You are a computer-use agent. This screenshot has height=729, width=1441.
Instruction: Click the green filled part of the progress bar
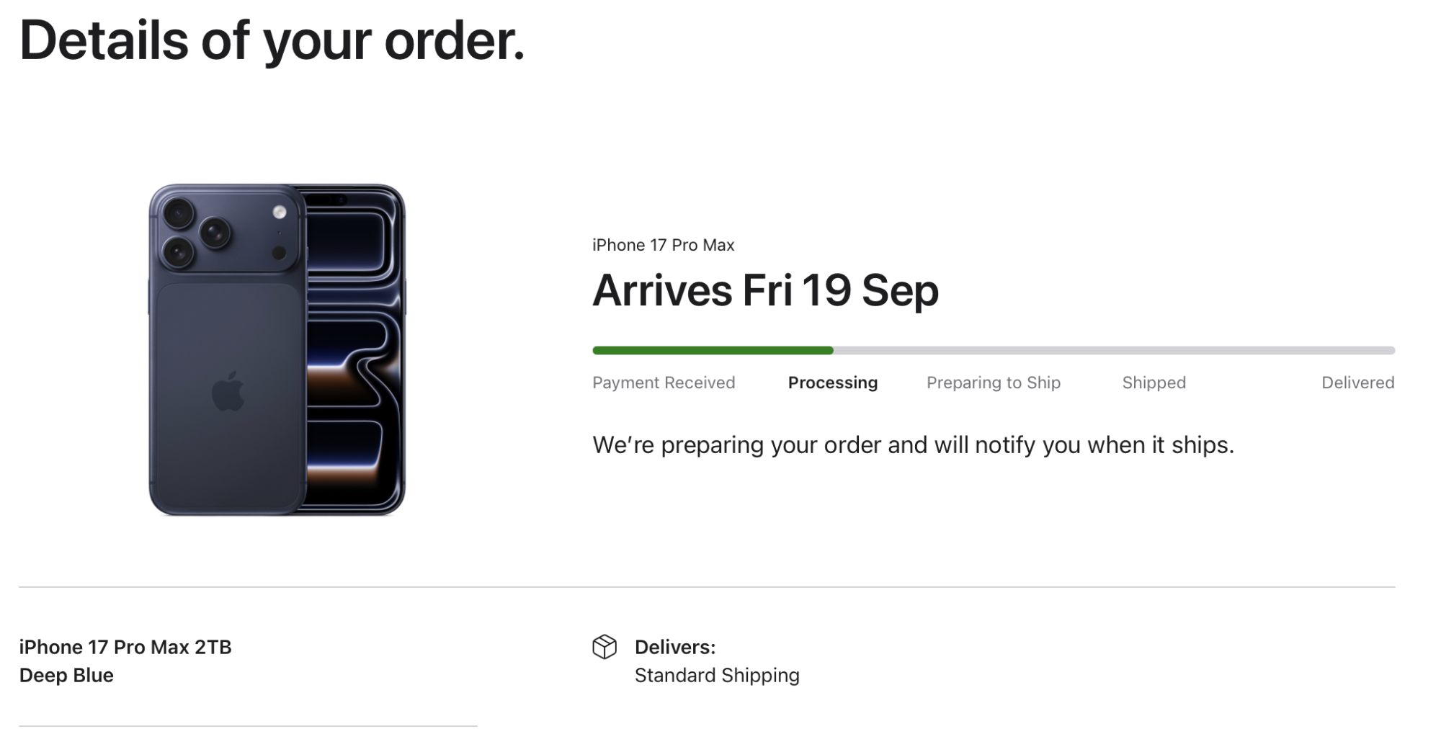tap(712, 351)
